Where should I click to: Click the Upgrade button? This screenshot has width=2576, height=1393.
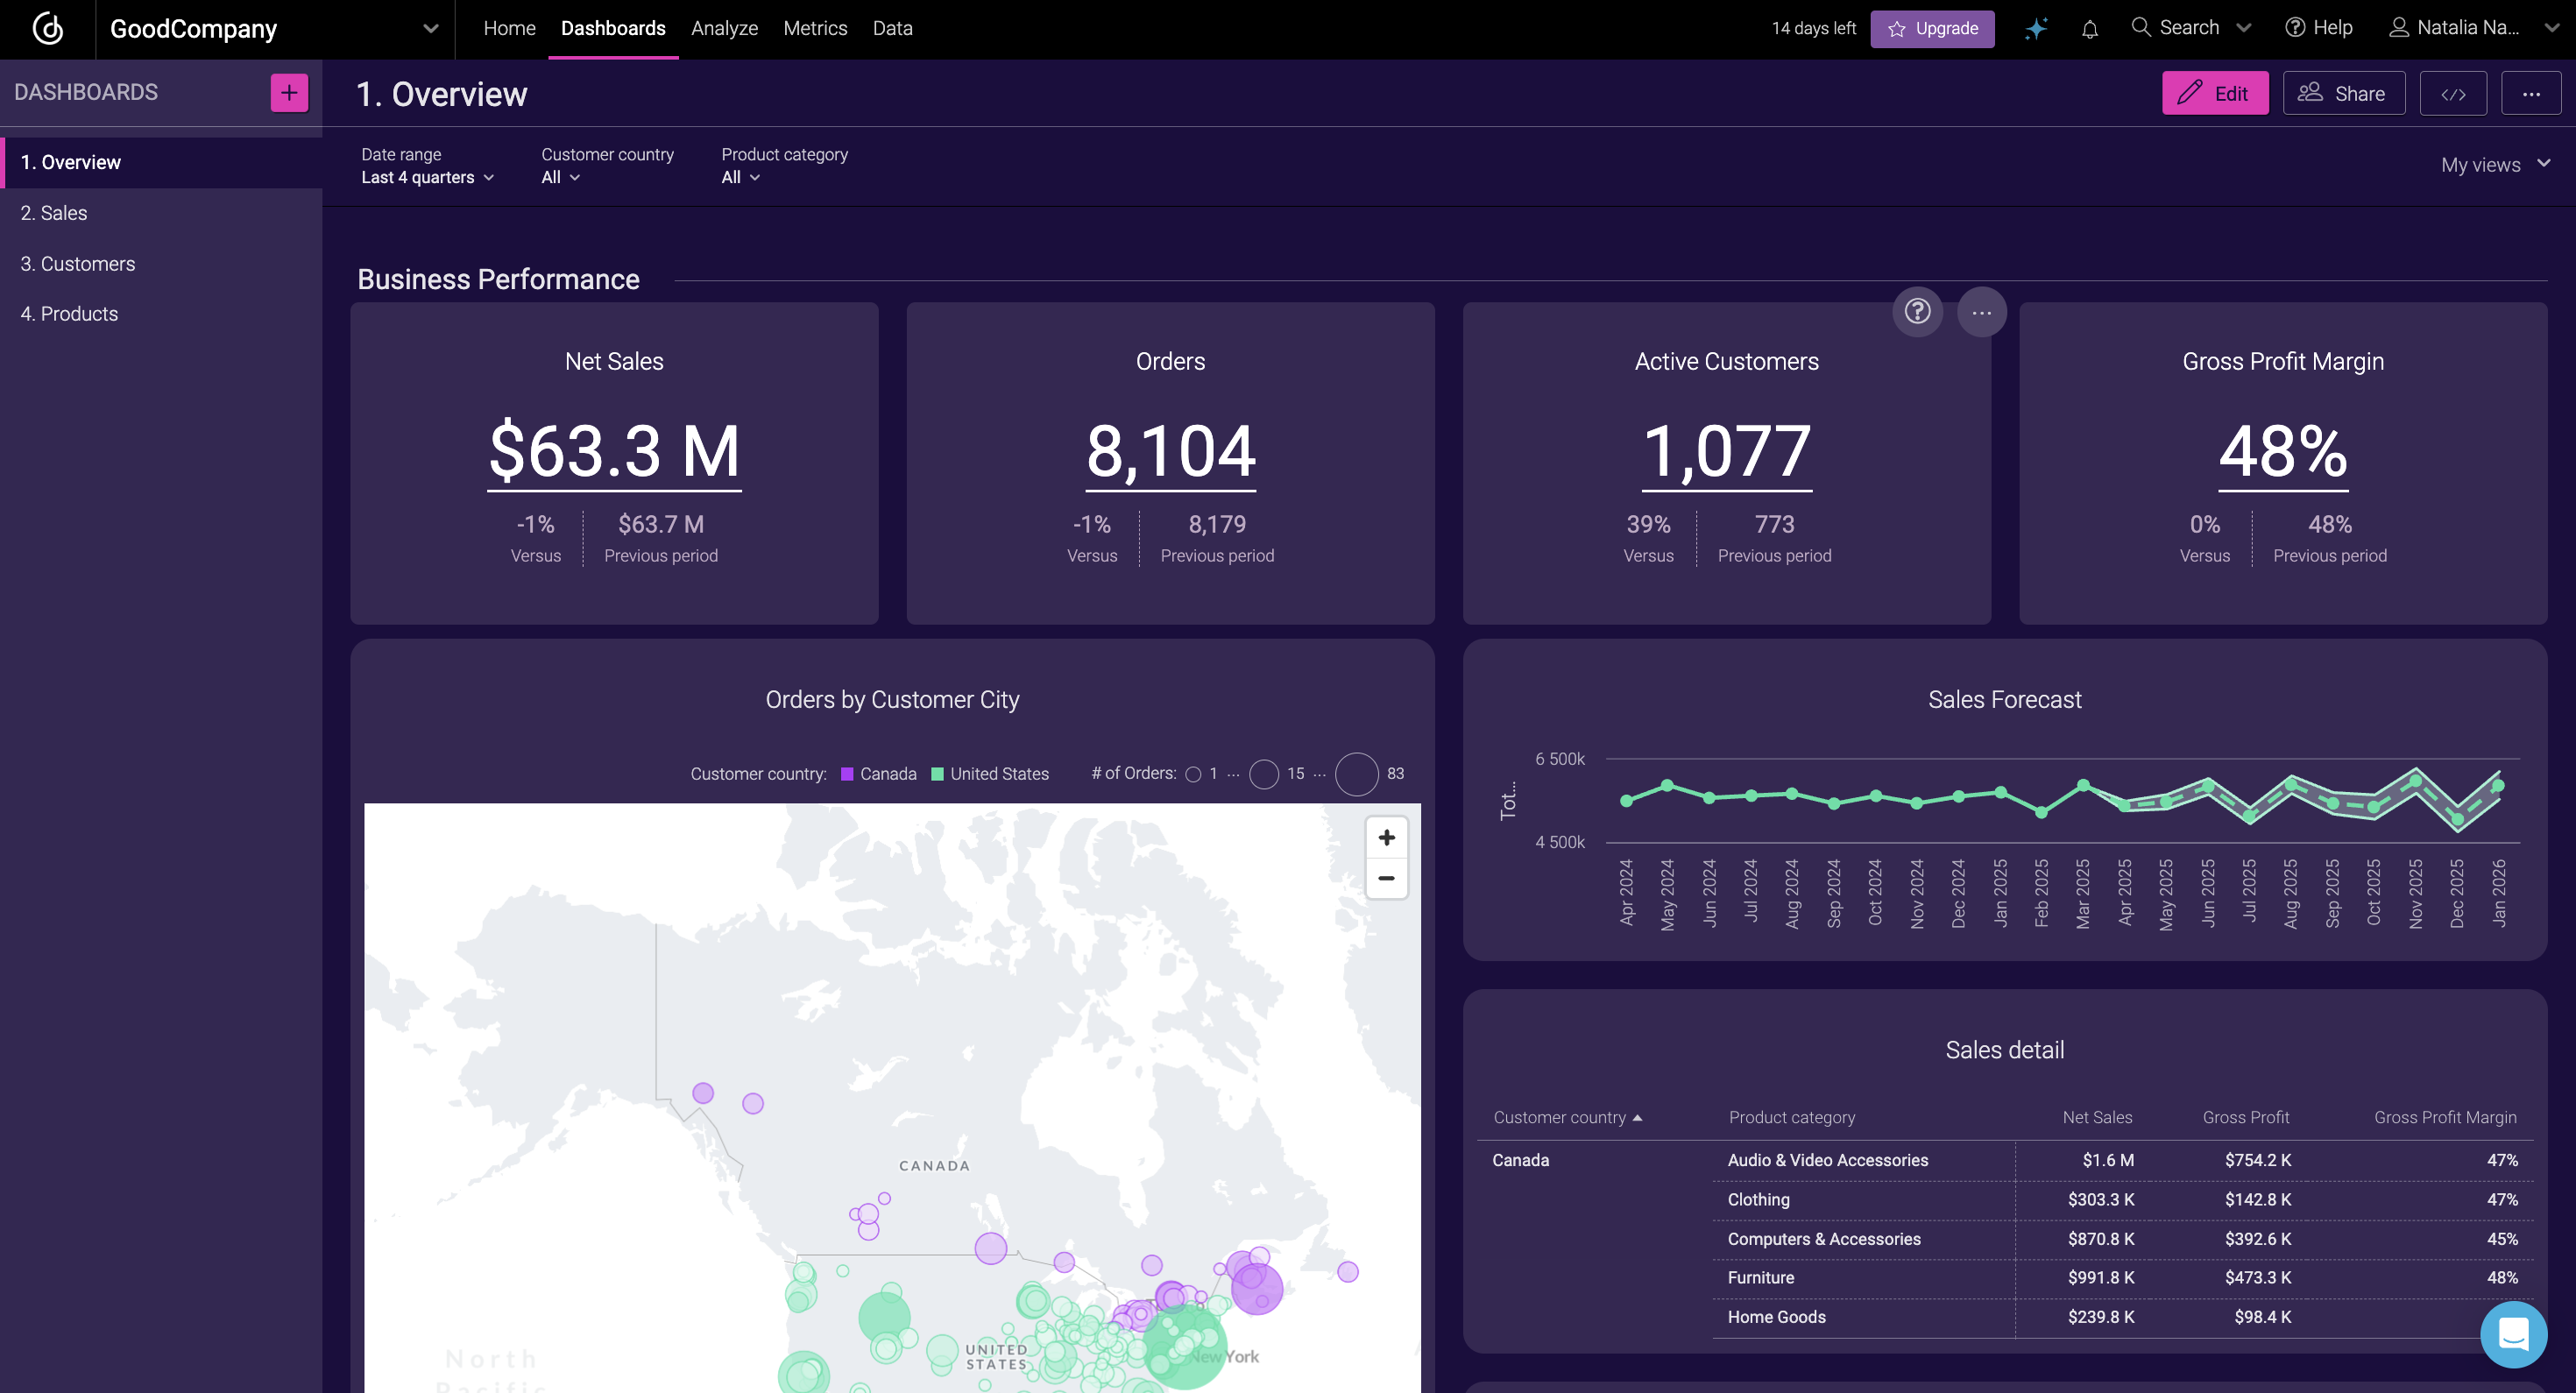tap(1931, 28)
